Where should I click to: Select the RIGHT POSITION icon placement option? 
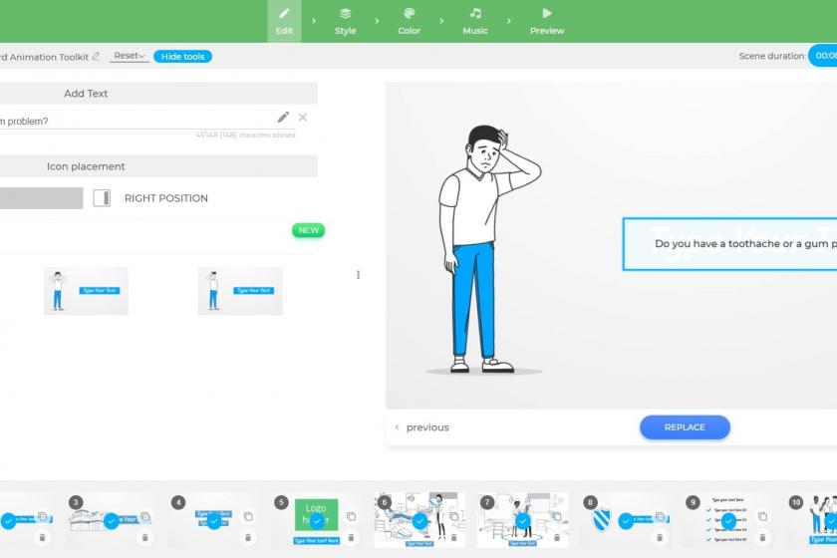tap(102, 198)
